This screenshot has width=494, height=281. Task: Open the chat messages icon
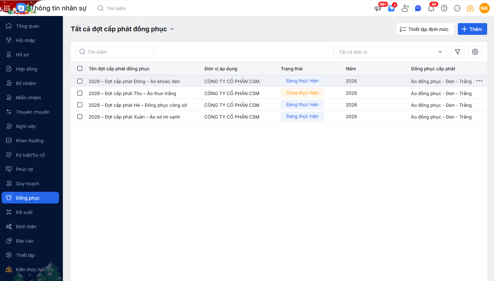tap(418, 8)
